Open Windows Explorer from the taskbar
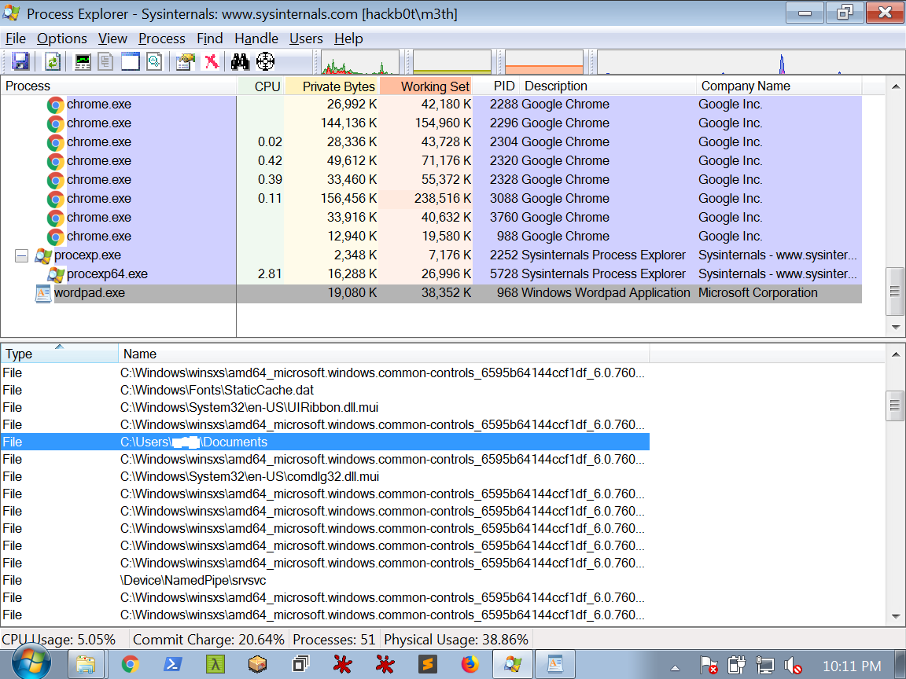This screenshot has height=679, width=906. coord(86,665)
